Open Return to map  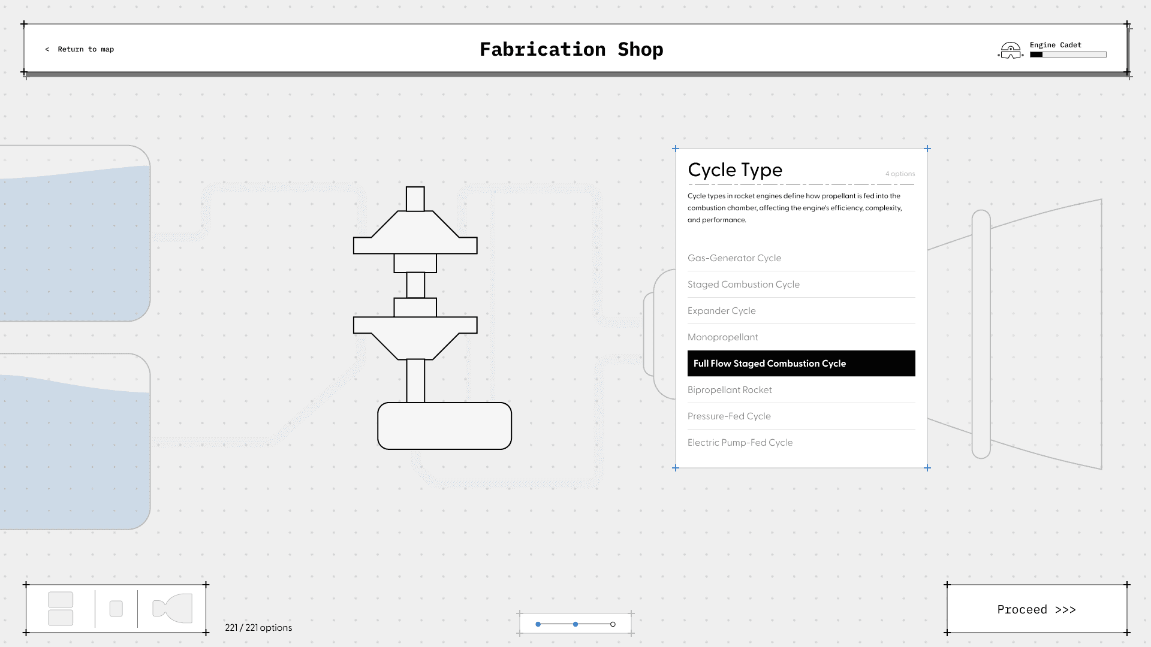80,49
